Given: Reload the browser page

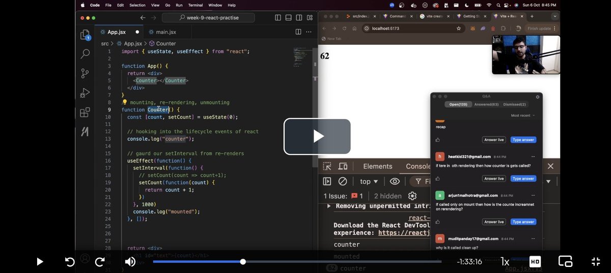Looking at the screenshot, I should pos(345,29).
